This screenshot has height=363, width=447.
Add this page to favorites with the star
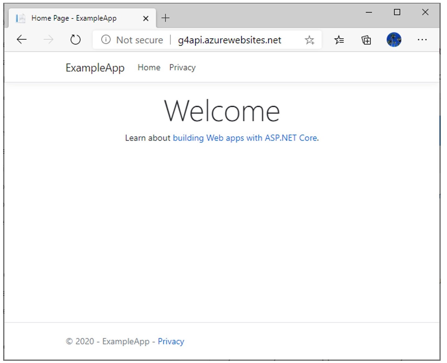tap(309, 40)
